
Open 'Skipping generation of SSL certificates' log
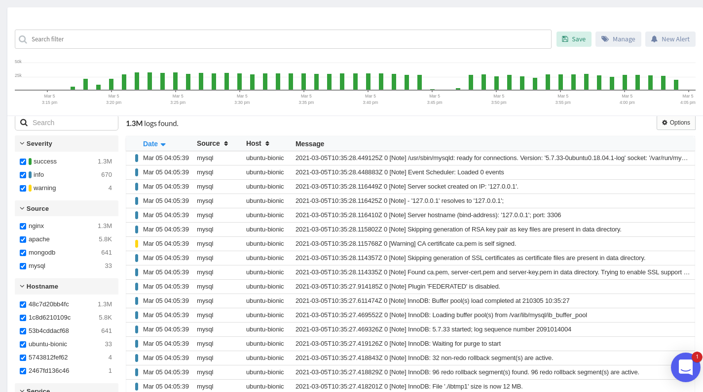click(410, 258)
